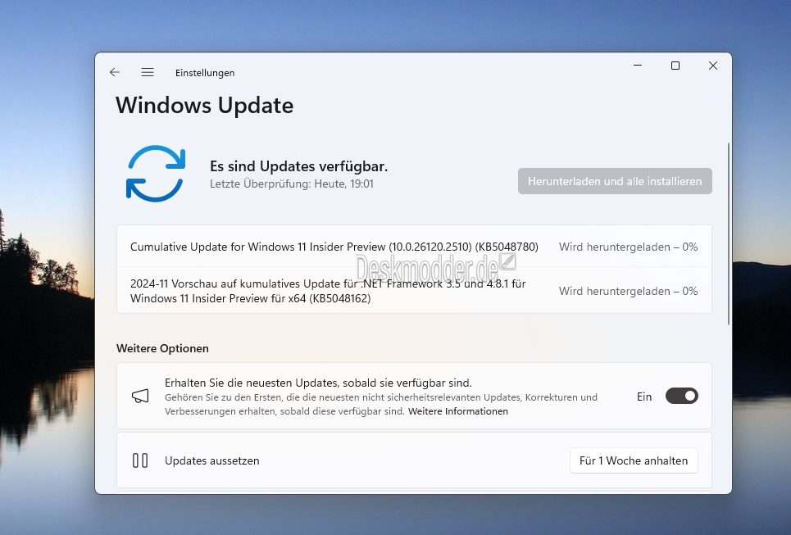Click 'Erhalten Sie die neuesten Updates' heading
The image size is (791, 535).
(318, 383)
